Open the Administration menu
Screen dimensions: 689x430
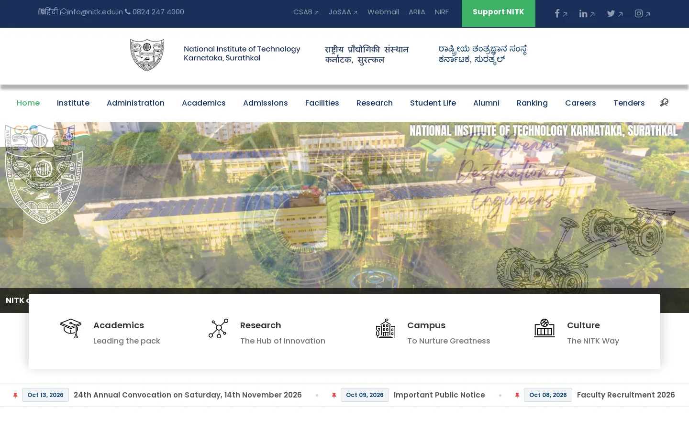135,103
